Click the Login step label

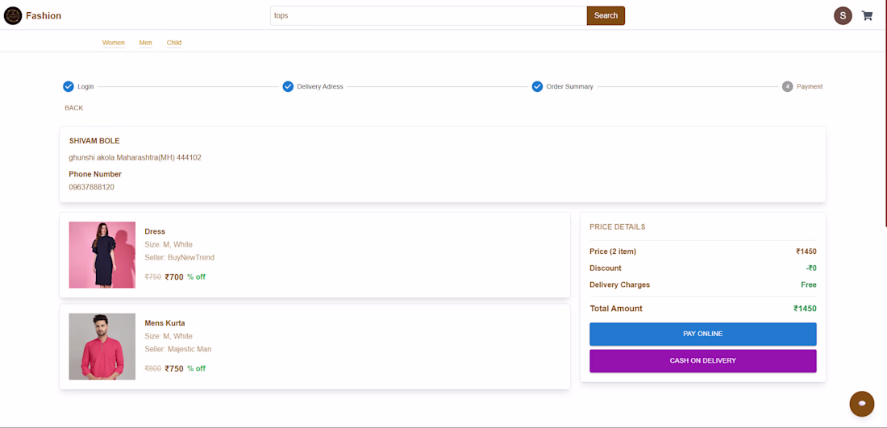[85, 86]
